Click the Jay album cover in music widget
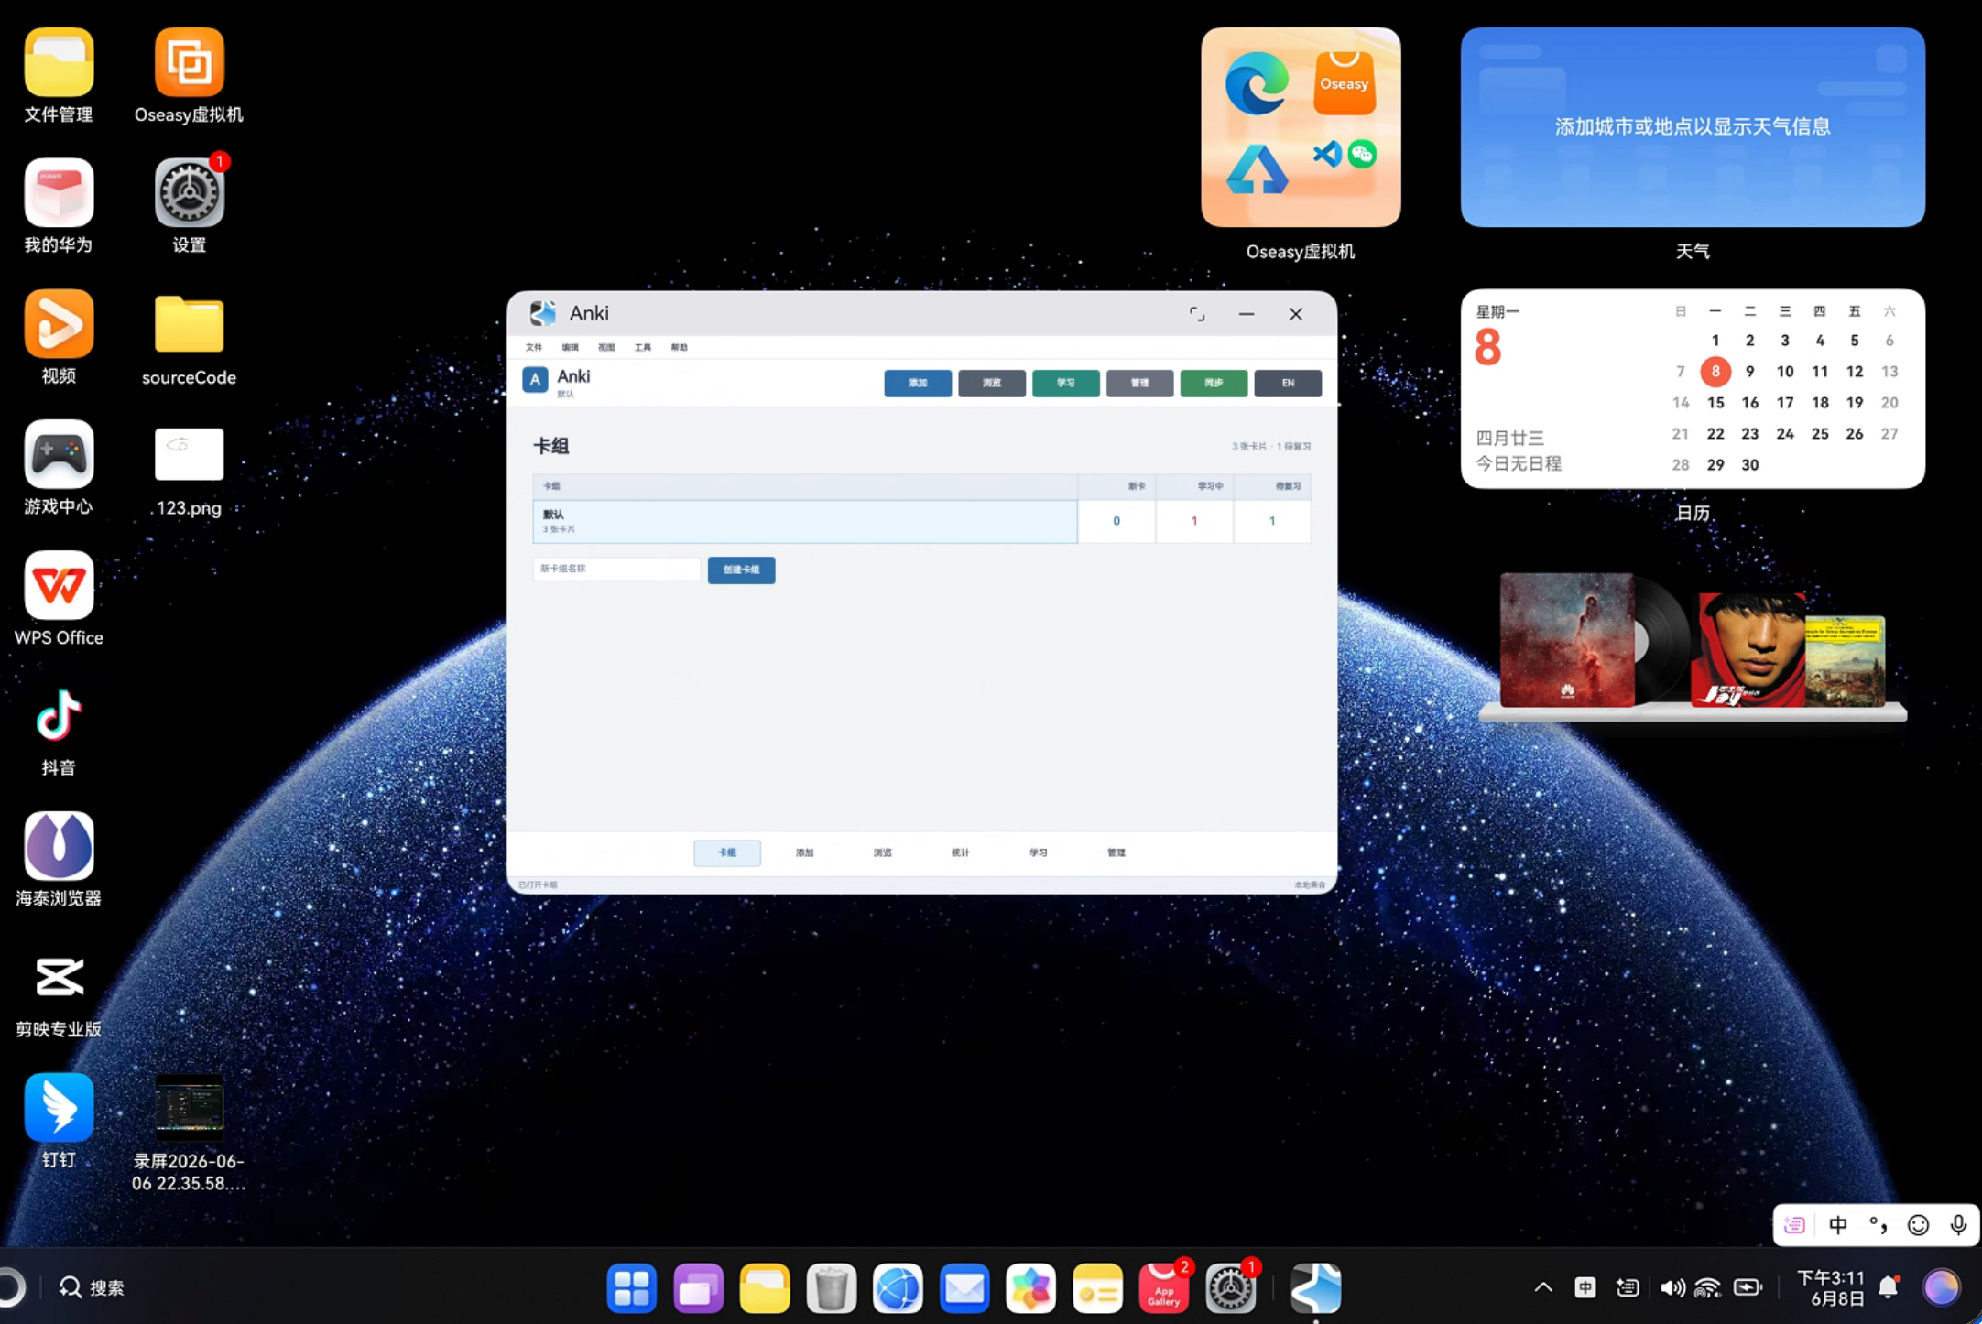The image size is (1982, 1324). [x=1748, y=650]
